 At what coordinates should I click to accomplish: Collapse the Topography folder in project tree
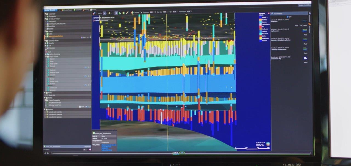[46, 14]
